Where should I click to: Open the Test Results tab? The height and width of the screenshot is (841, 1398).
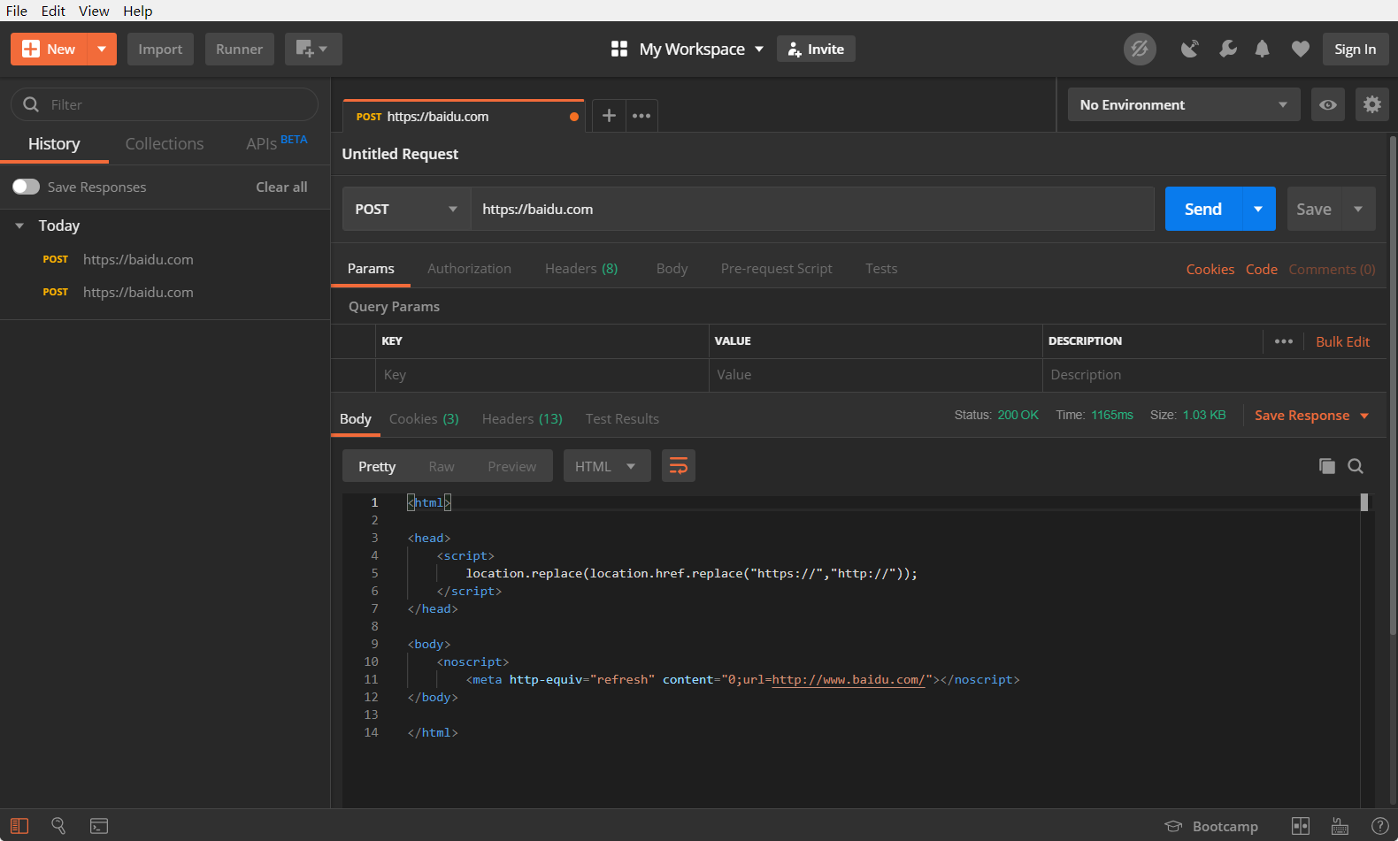click(622, 419)
